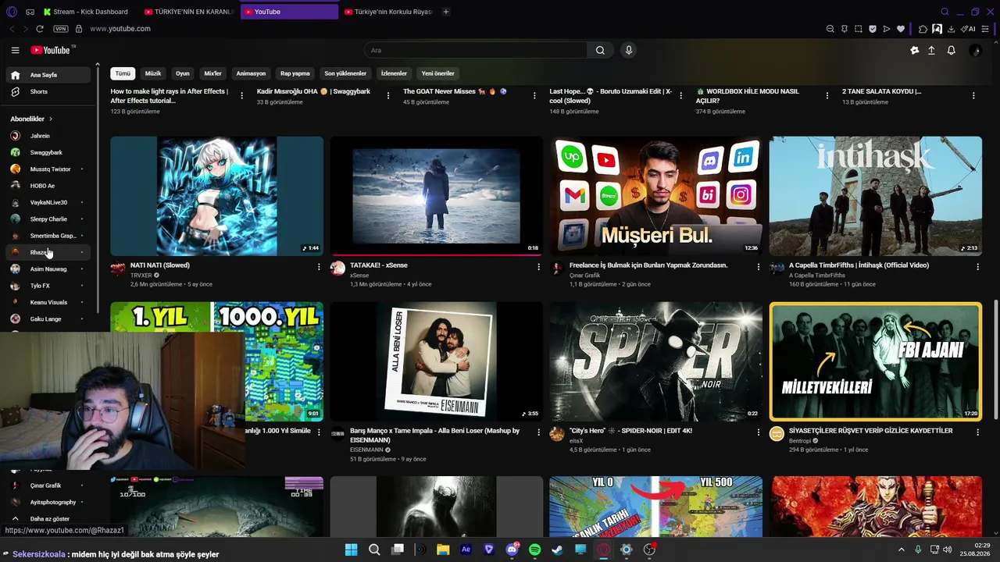Open the browser AI assistant
Screen dimensions: 1000x562
point(969,29)
